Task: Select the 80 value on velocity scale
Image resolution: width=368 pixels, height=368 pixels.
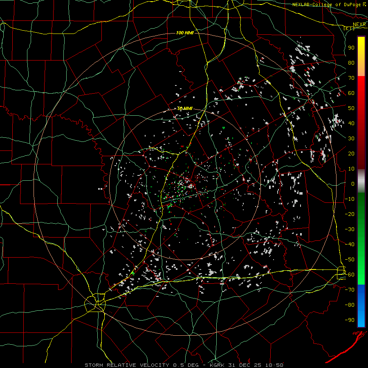Action: (351, 63)
